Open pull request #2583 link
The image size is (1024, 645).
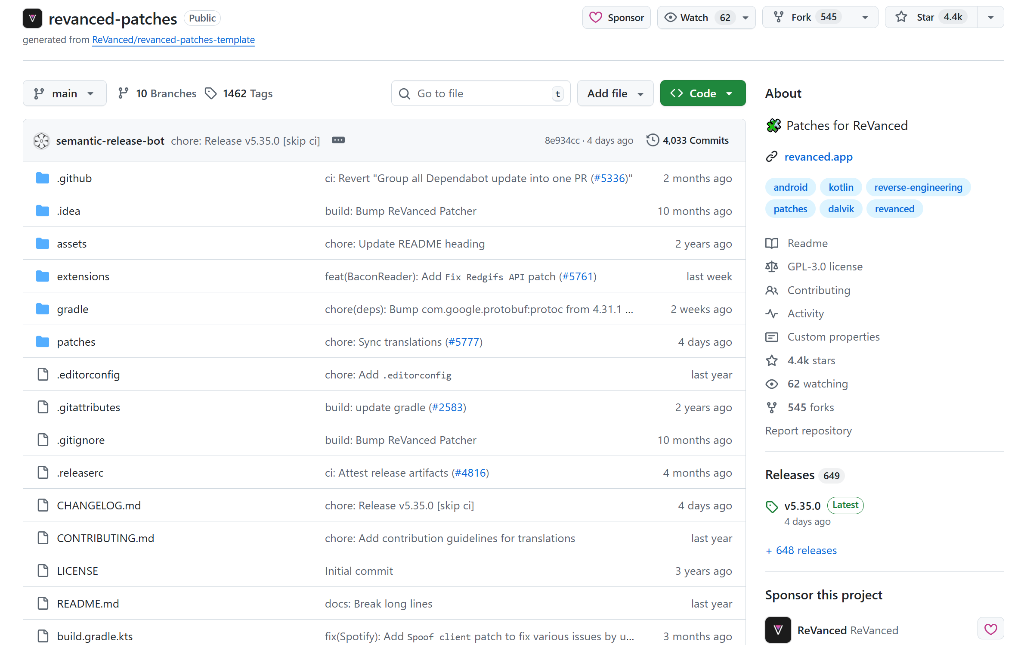(448, 407)
